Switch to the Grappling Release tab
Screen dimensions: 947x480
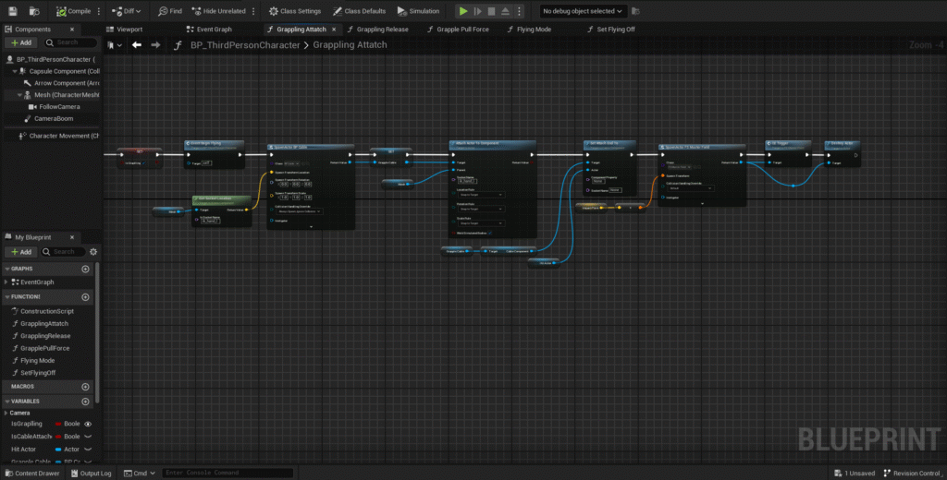378,29
